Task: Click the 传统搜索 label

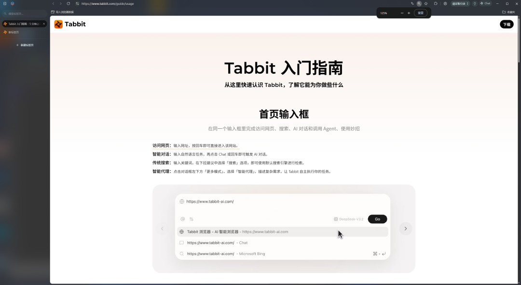Action: click(x=162, y=163)
